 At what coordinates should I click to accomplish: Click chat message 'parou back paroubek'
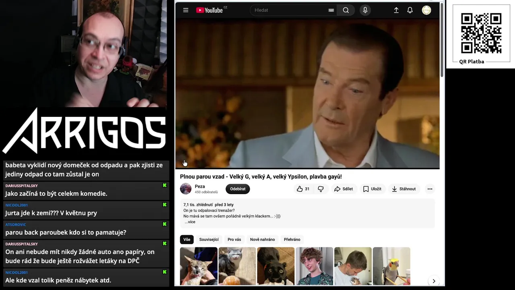coord(66,232)
